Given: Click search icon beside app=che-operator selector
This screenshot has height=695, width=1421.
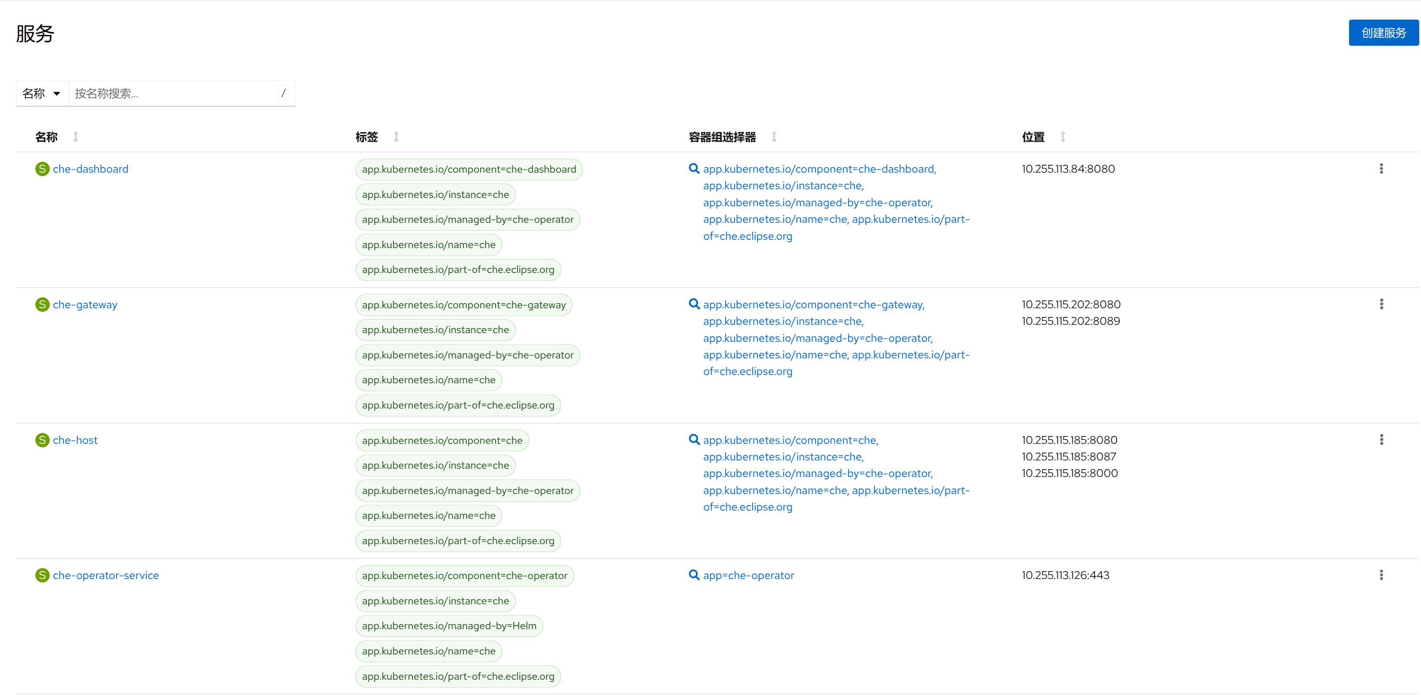Looking at the screenshot, I should point(694,575).
